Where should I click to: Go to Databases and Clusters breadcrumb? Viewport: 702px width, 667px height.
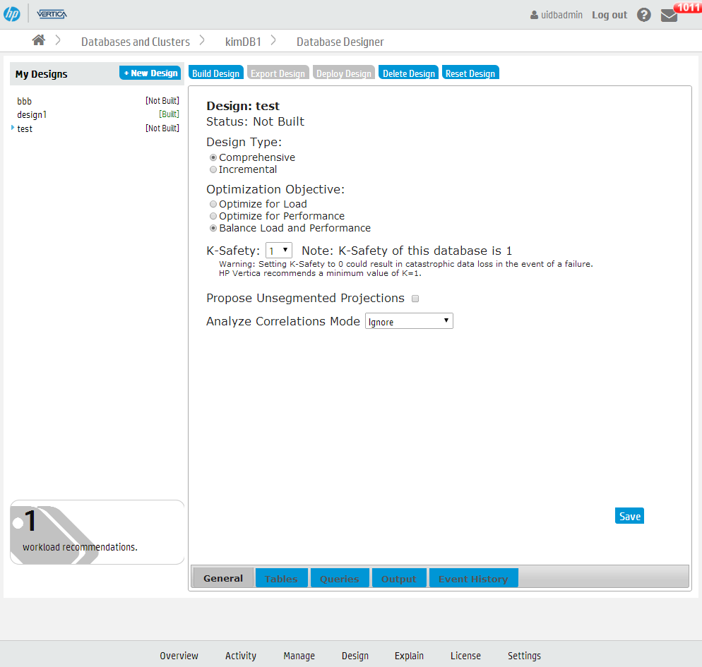click(136, 42)
